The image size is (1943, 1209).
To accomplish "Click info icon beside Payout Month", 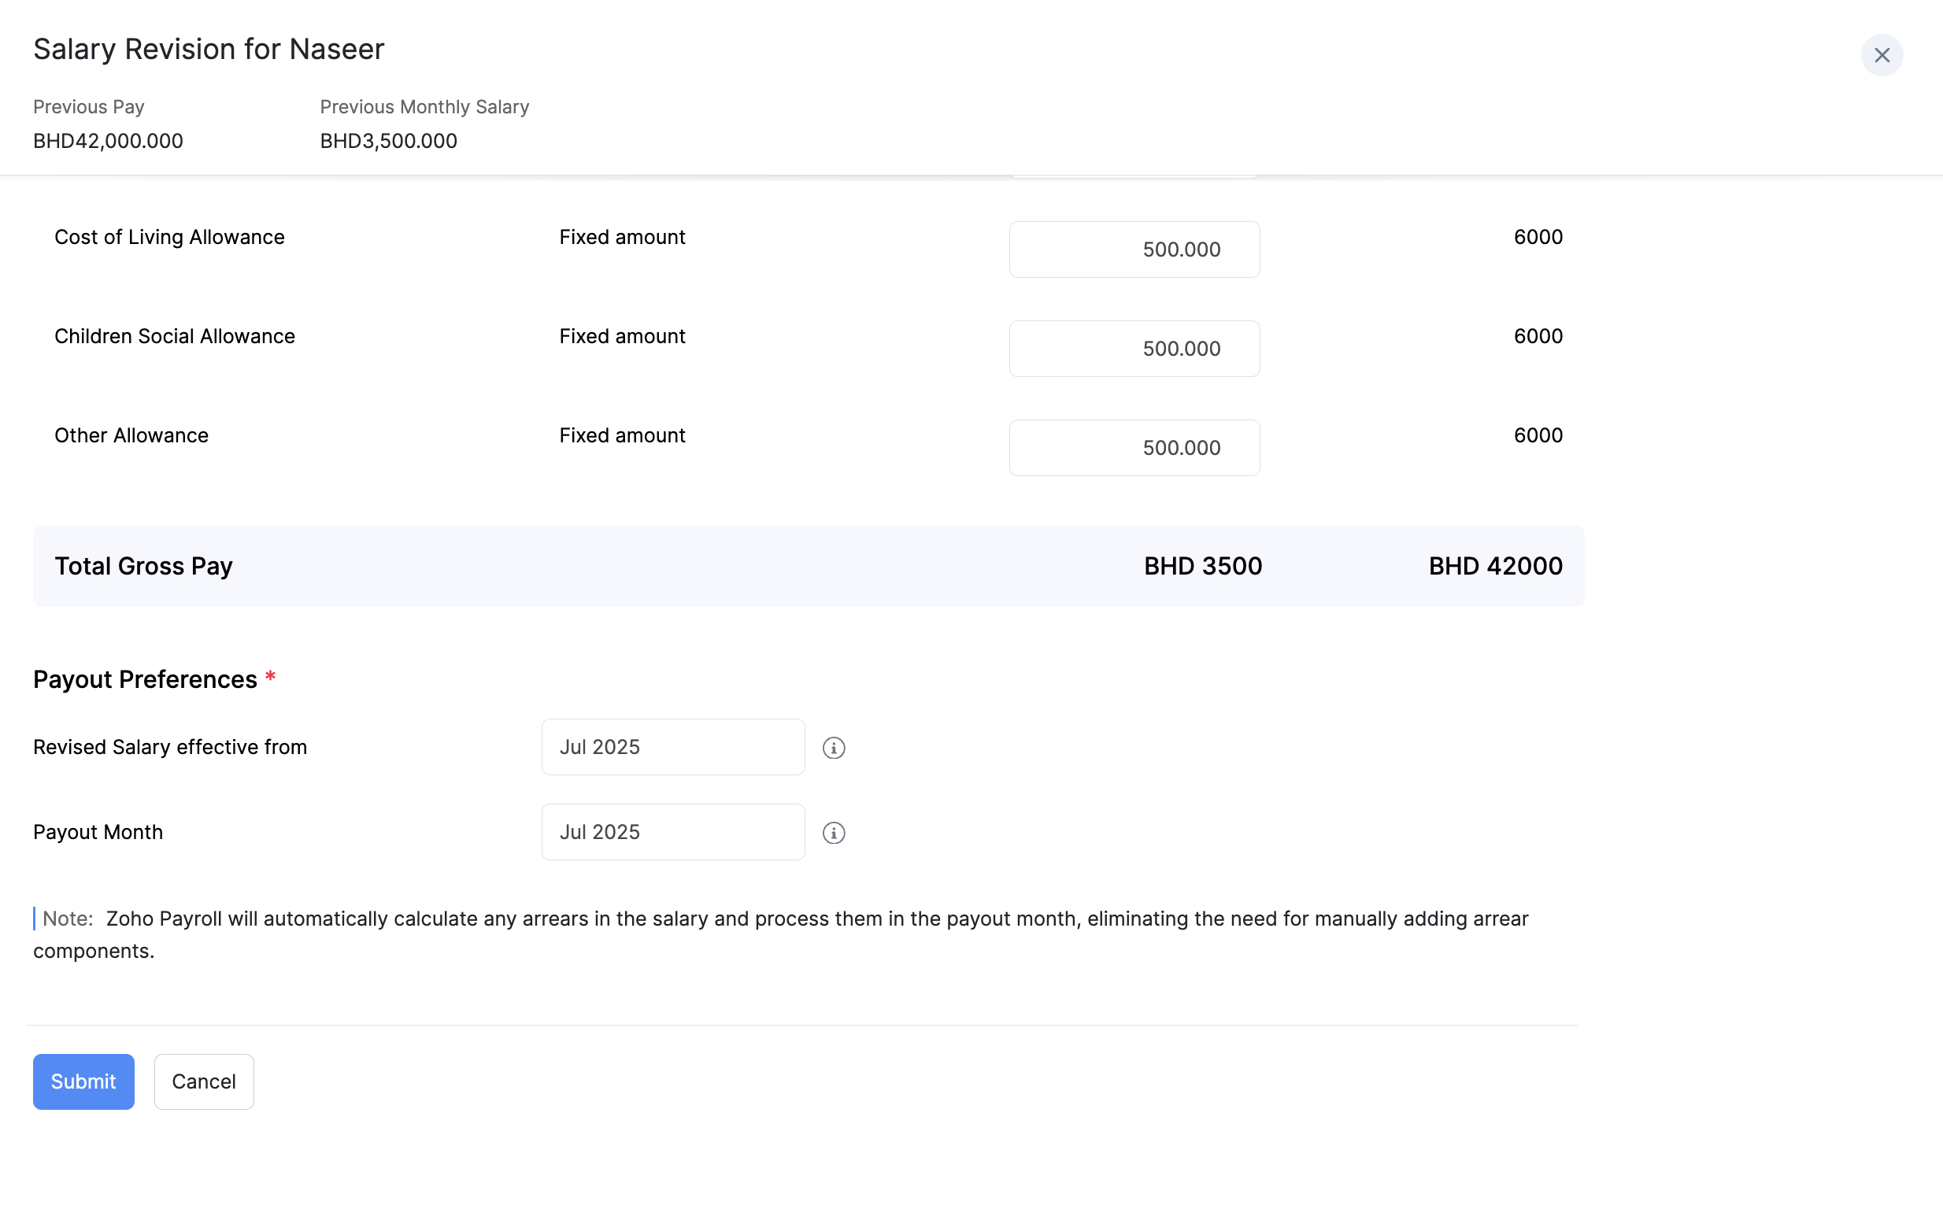I will [833, 833].
